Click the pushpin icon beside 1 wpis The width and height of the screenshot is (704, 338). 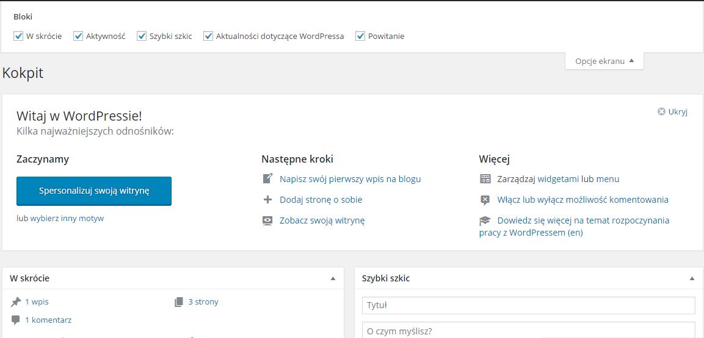[16, 302]
